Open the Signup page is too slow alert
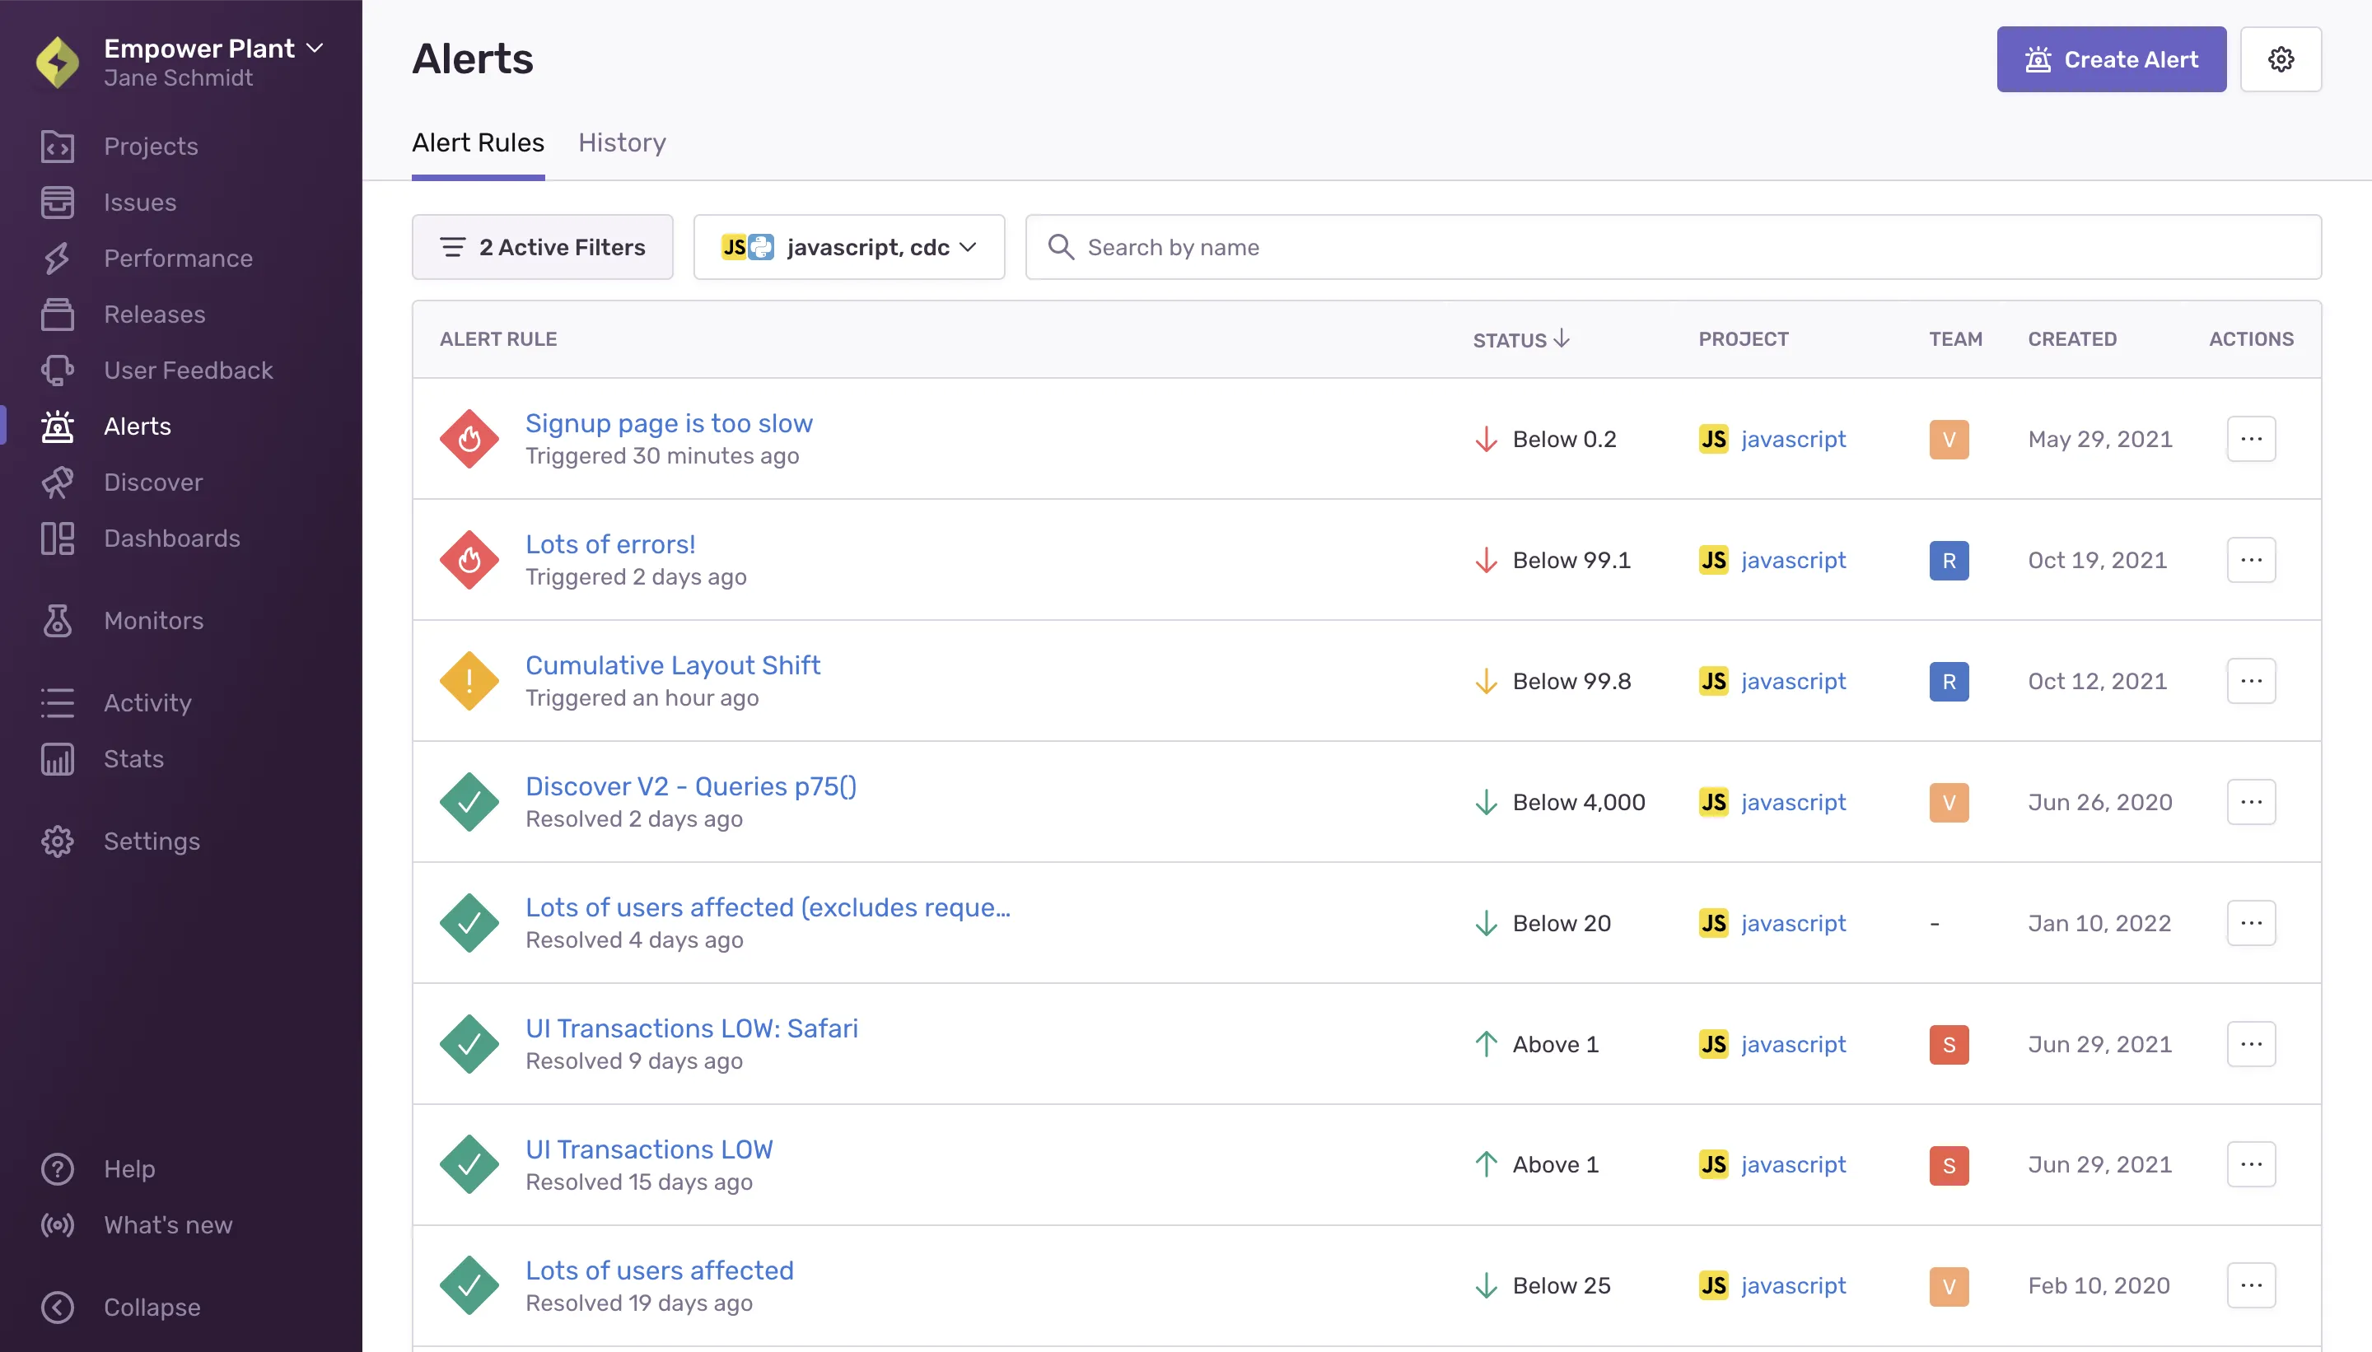 click(669, 422)
